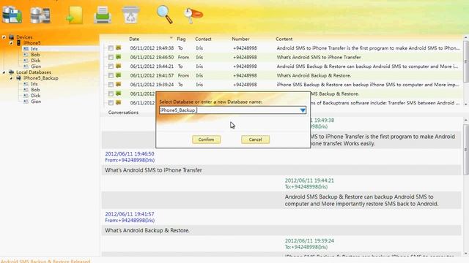The image size is (469, 263).
Task: Click message icon in the 19:44:21 row
Action: 119,66
